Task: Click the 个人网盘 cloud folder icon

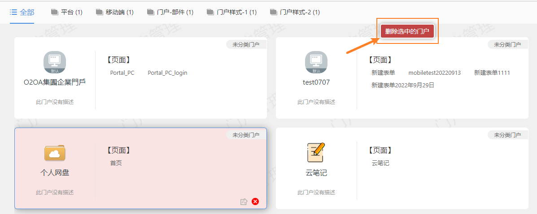Action: tap(55, 153)
